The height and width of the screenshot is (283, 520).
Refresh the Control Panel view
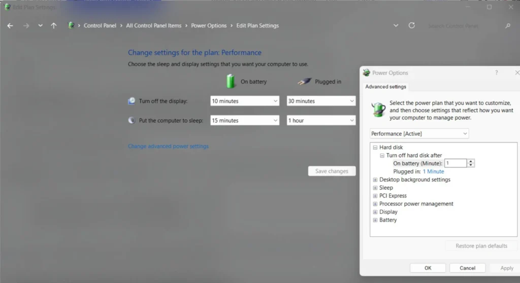(411, 25)
